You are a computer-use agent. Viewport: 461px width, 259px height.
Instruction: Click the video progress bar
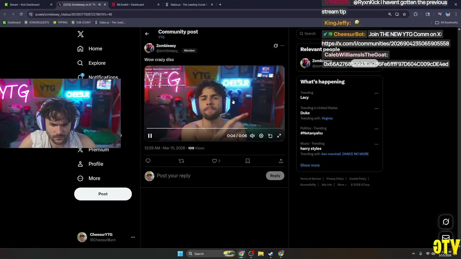214,128
